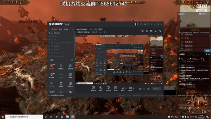
Task: Open the user avatar in title bar
Action: [x=136, y=24]
